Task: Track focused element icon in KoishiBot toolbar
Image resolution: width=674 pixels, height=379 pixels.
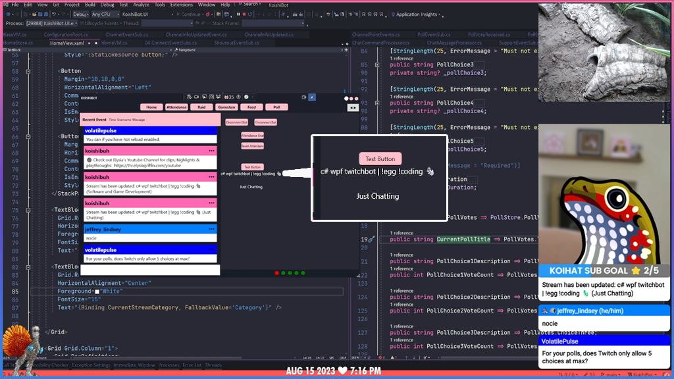Action: (x=219, y=97)
